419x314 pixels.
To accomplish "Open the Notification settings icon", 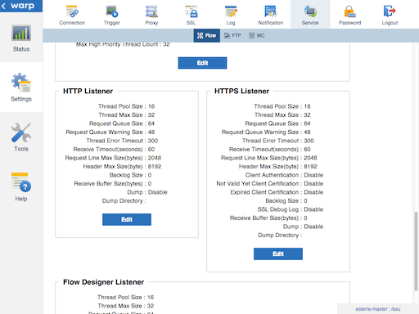I will coord(271,15).
